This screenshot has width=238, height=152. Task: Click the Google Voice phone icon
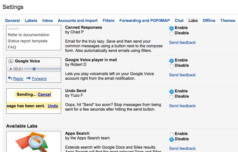click(11, 61)
